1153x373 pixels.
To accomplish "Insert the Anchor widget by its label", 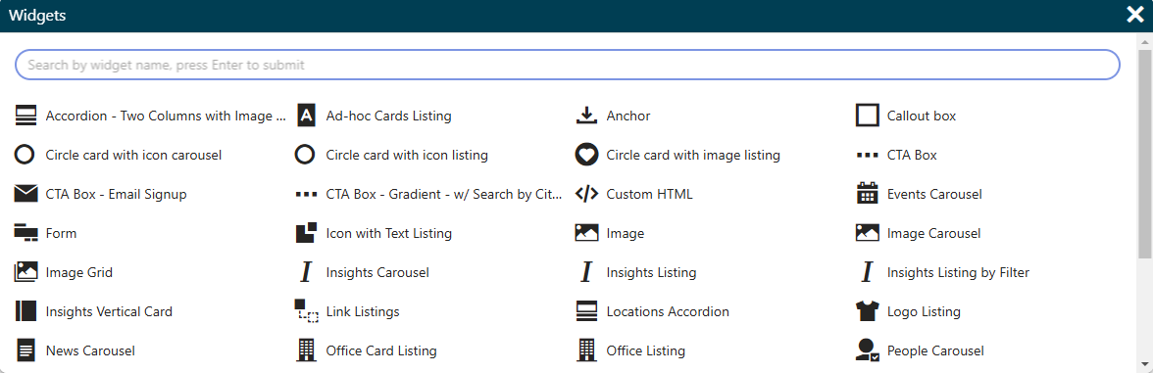I will point(627,116).
